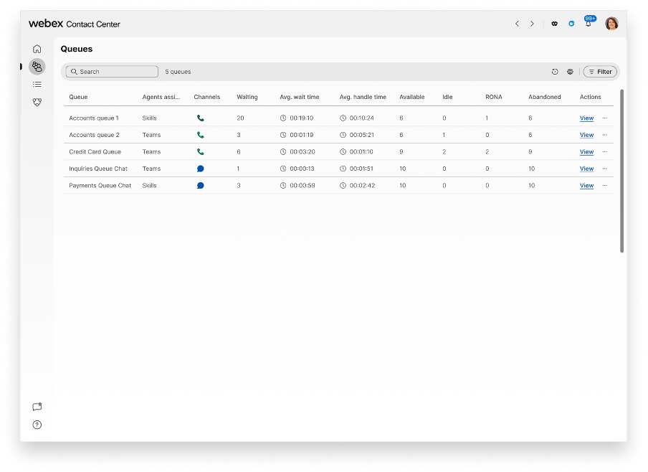
Task: Sort by RONA column header
Action: [x=493, y=97]
